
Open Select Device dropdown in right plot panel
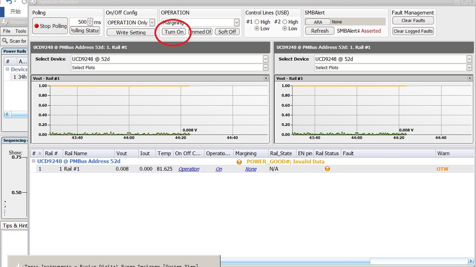pyautogui.click(x=469, y=59)
